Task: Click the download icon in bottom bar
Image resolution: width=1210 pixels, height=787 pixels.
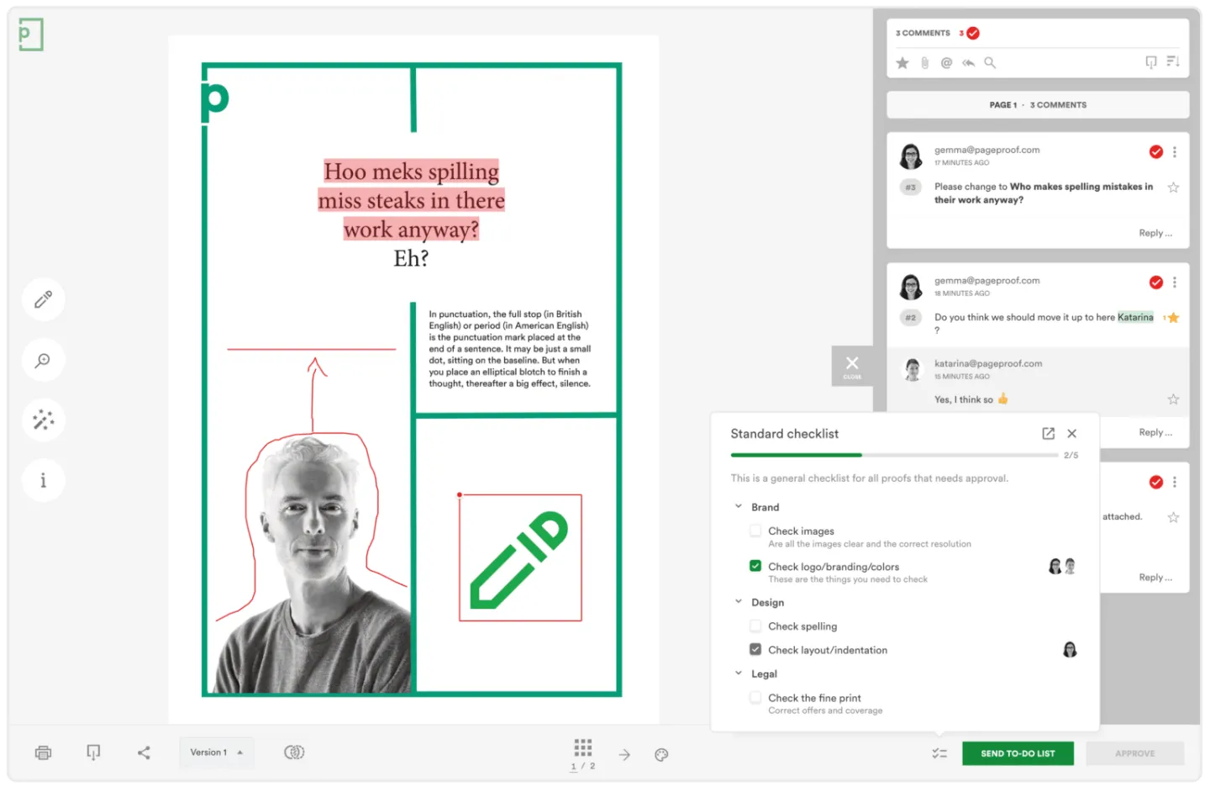Action: tap(93, 753)
